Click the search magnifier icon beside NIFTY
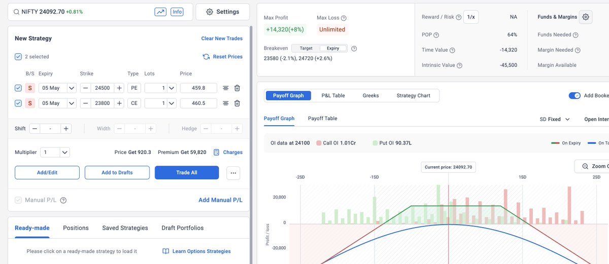 pyautogui.click(x=17, y=12)
